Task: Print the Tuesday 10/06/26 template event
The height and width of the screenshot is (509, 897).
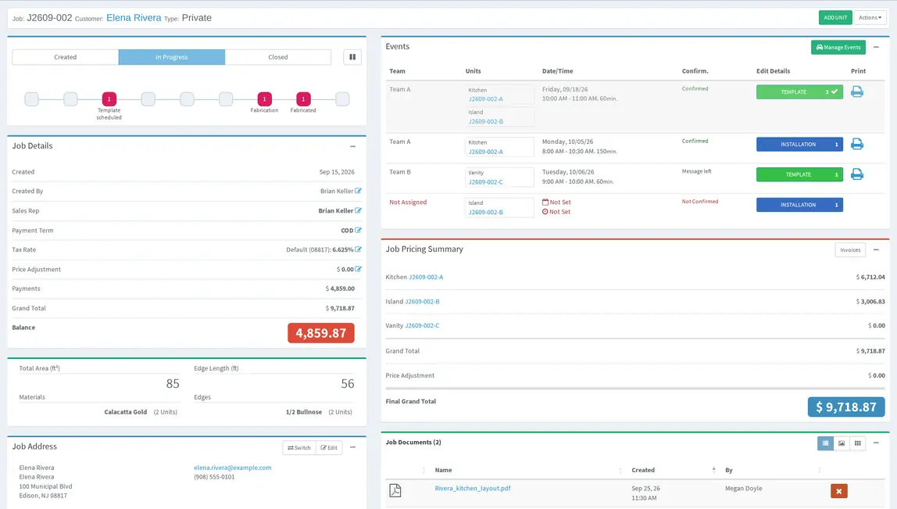Action: [857, 174]
